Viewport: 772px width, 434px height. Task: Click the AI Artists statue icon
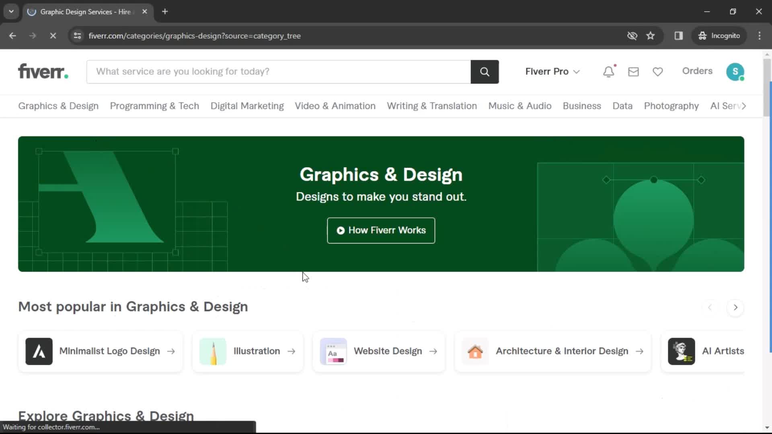(682, 351)
